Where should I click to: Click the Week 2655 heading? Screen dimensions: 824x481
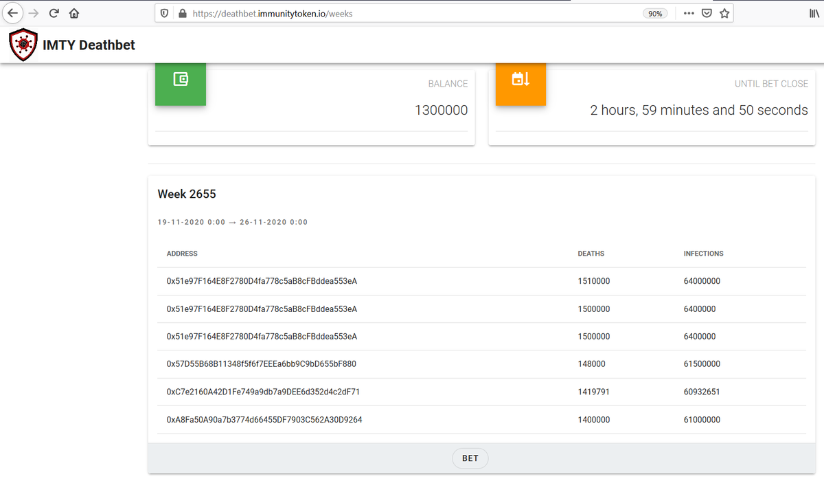187,194
